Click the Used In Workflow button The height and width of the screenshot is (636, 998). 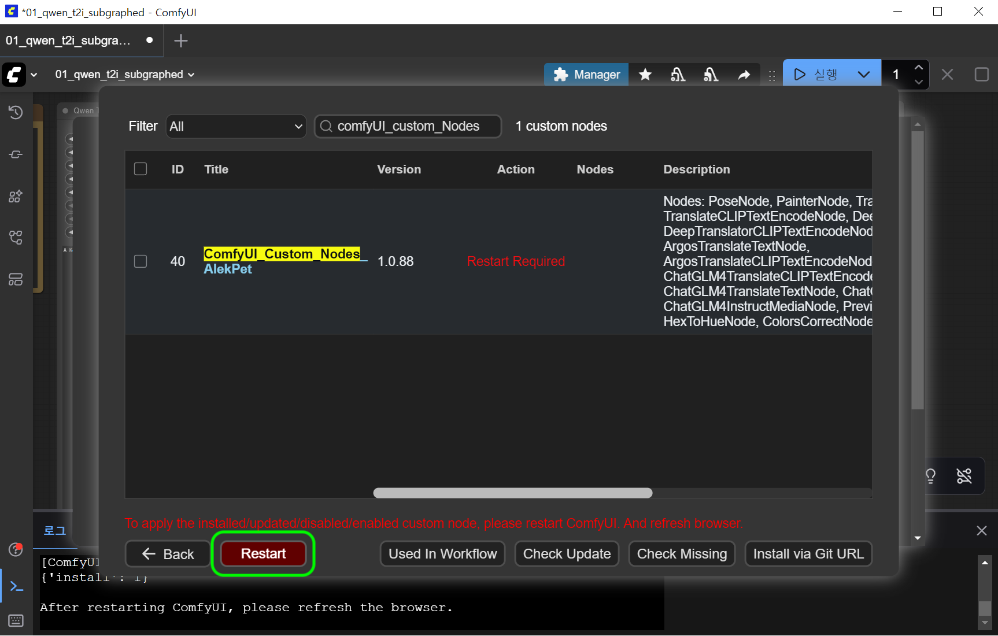pyautogui.click(x=442, y=554)
